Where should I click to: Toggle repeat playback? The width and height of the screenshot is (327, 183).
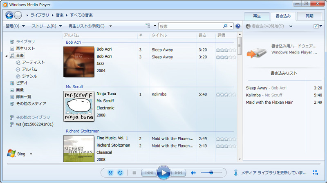[120, 172]
